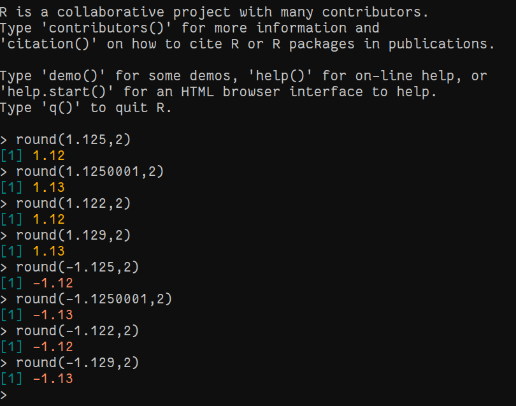This screenshot has width=516, height=406.
Task: Select the round(-1.1250001,2) command line
Action: click(94, 299)
